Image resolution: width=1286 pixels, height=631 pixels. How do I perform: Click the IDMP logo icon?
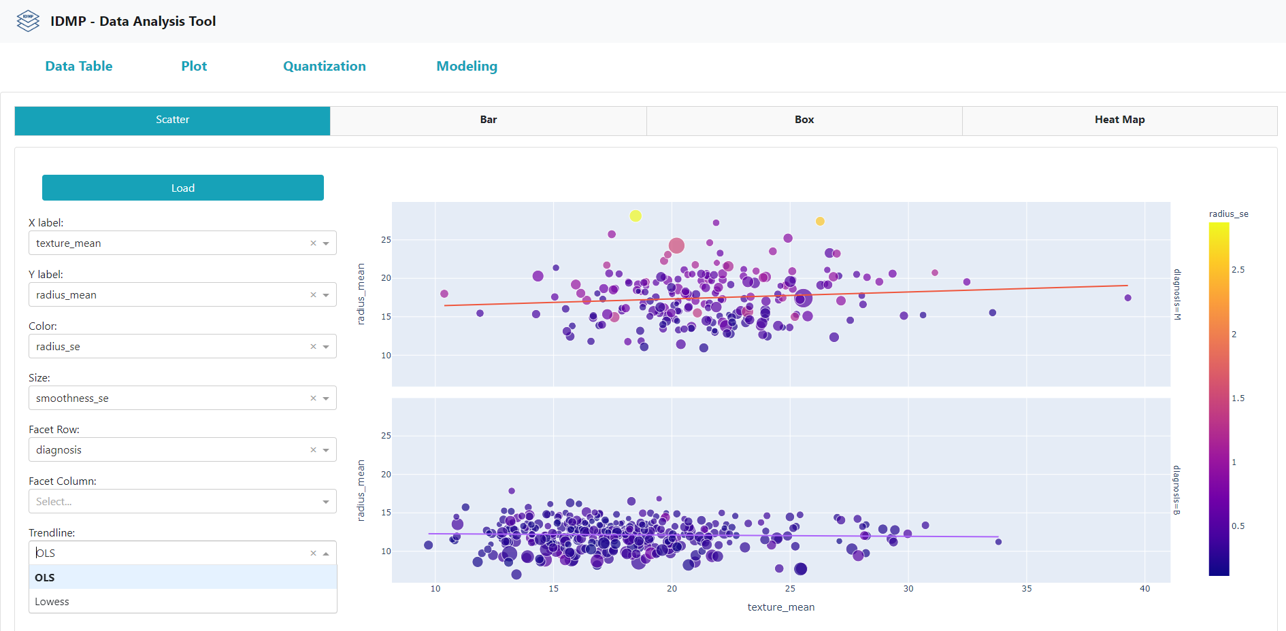click(27, 20)
